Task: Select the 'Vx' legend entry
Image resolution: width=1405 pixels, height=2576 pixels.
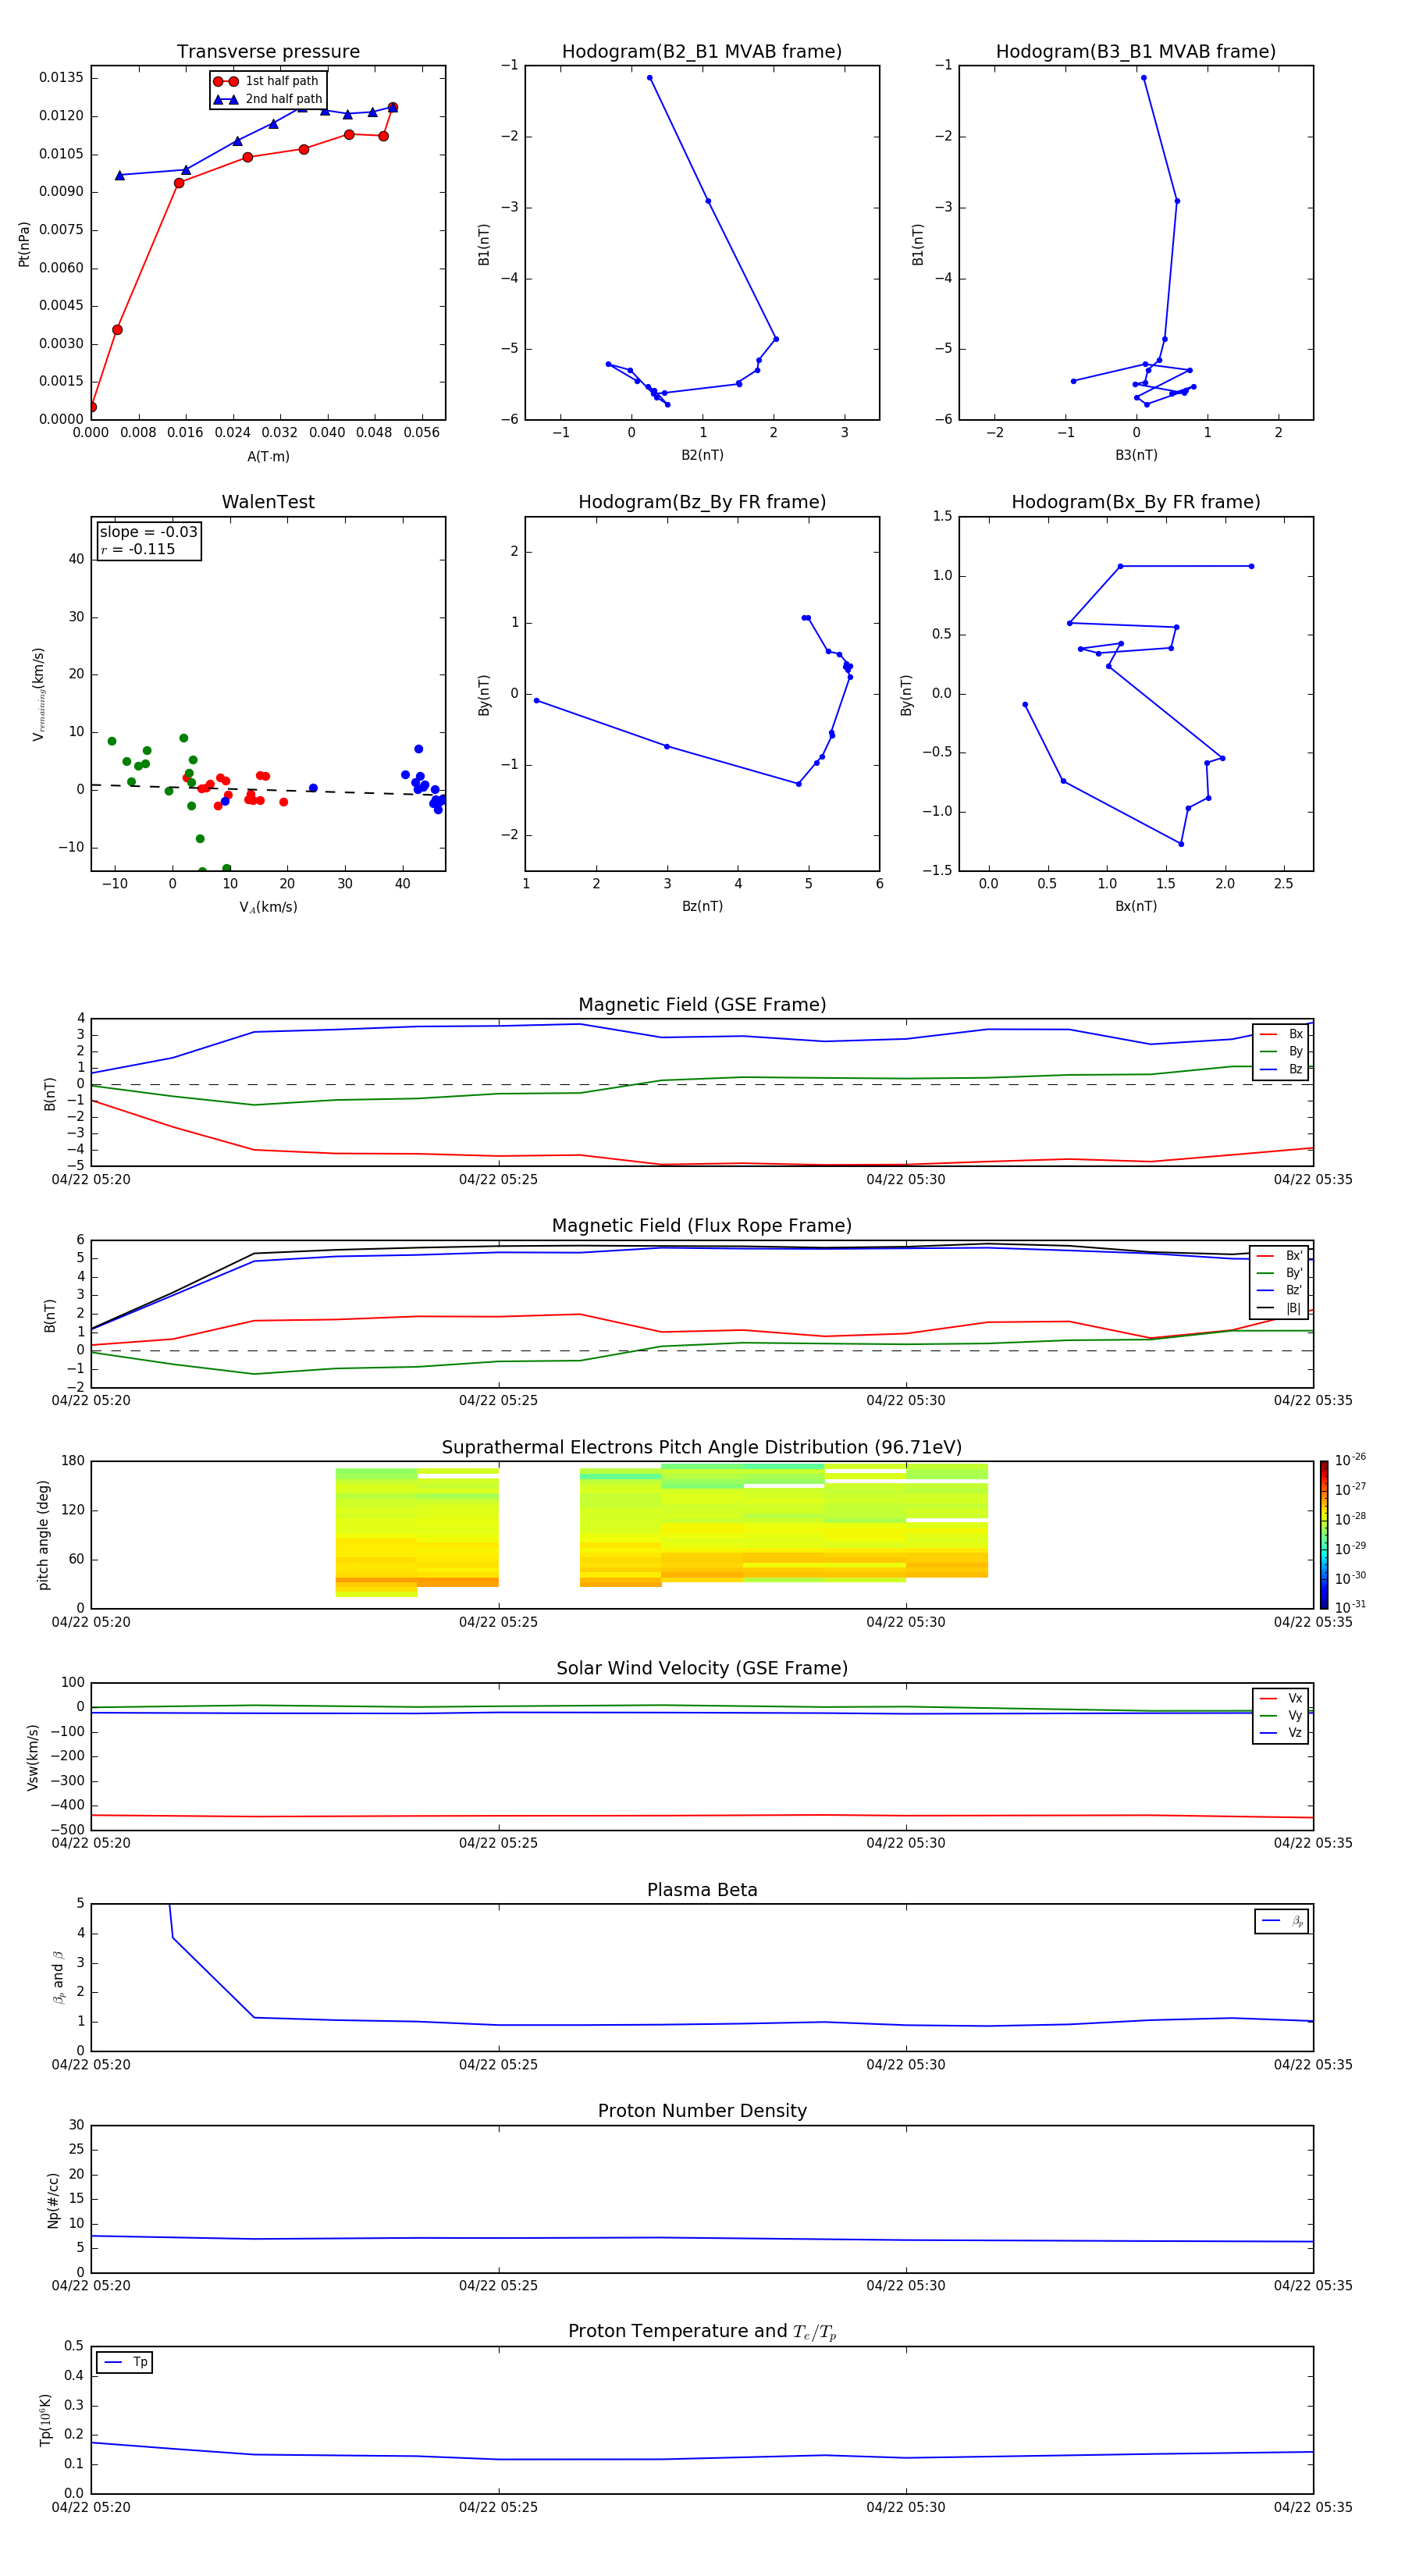Action: tap(1281, 1698)
